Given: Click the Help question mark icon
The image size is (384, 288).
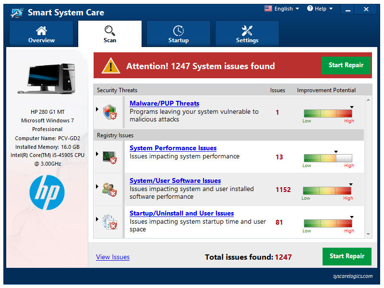Looking at the screenshot, I should (x=310, y=9).
